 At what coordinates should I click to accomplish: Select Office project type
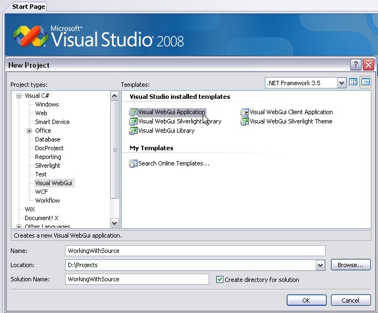[43, 131]
